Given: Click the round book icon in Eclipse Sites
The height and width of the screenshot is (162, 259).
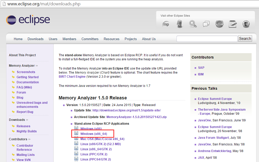Looking at the screenshot, I should [x=246, y=24].
